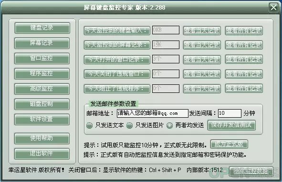The image size is (282, 182).
Task: Switch to 窗口监控 section
Action: [42, 59]
